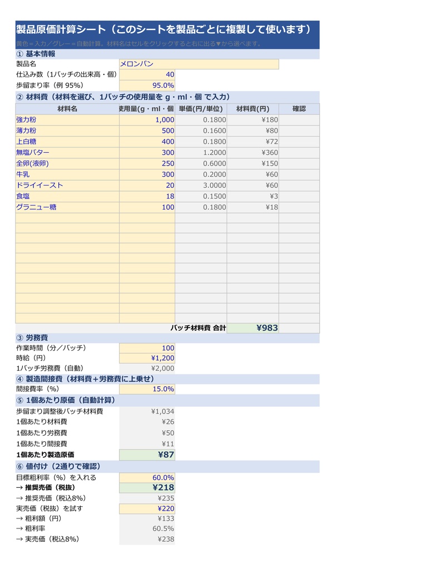Click the 全卵(液卵) material cell

67,164
